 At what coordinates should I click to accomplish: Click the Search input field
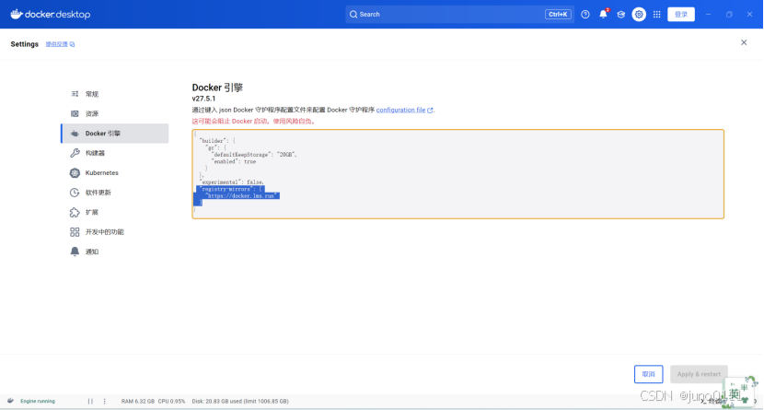459,14
